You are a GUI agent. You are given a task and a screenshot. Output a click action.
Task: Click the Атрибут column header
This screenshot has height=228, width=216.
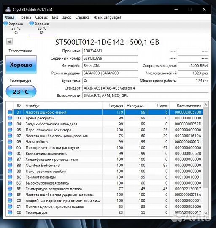pyautogui.click(x=63, y=106)
